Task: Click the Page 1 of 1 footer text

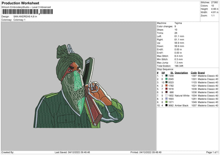Action: [x=212, y=152]
